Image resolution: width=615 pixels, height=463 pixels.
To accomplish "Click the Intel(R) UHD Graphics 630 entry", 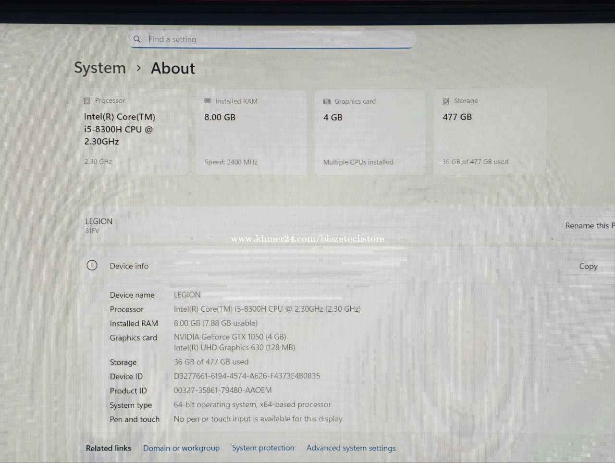I will coord(234,348).
